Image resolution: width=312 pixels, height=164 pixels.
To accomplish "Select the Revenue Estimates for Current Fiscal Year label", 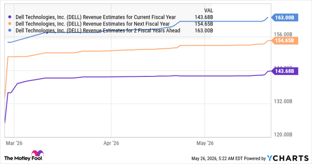I will click(96, 17).
